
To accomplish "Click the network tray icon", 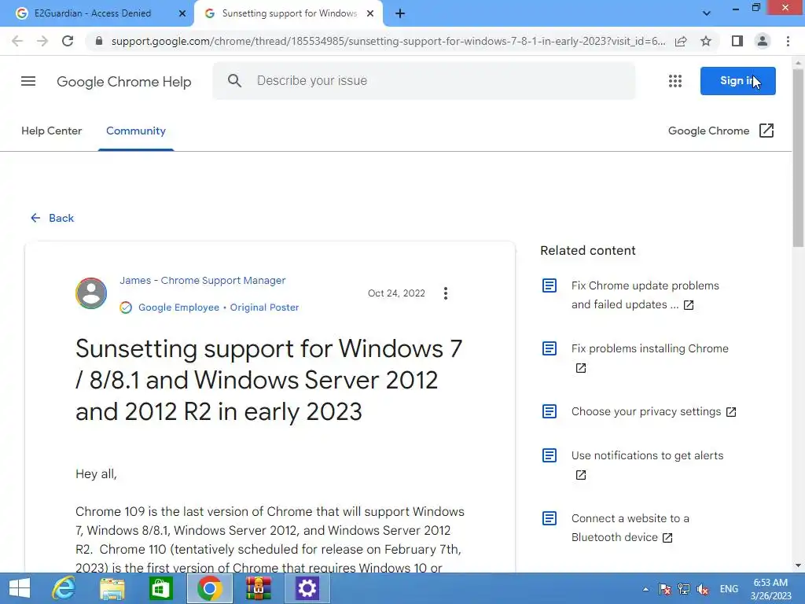I will coord(683,589).
